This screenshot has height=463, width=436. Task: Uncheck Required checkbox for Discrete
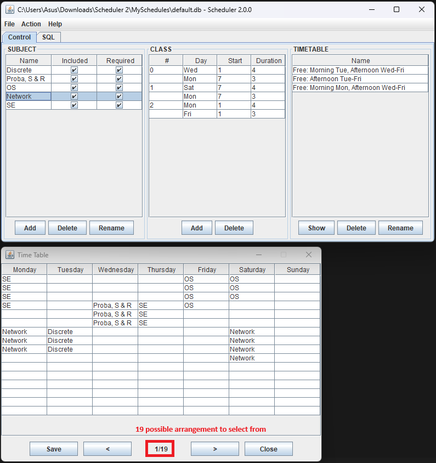click(119, 70)
